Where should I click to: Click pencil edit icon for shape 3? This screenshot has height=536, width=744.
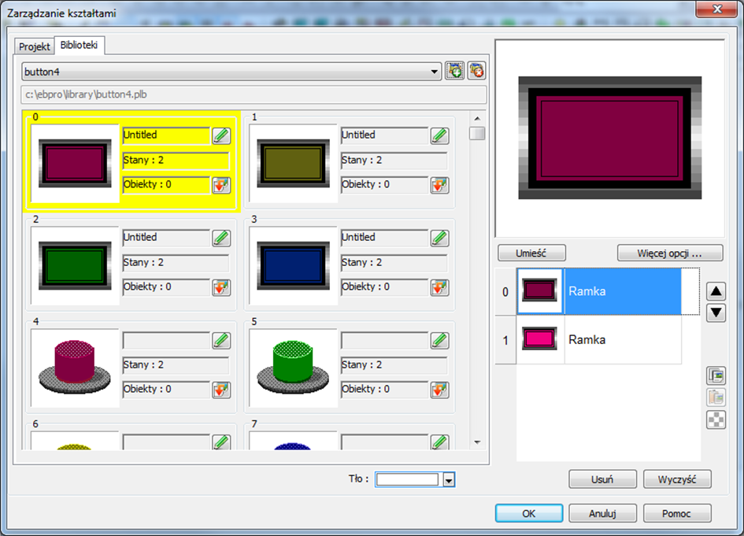tap(440, 238)
